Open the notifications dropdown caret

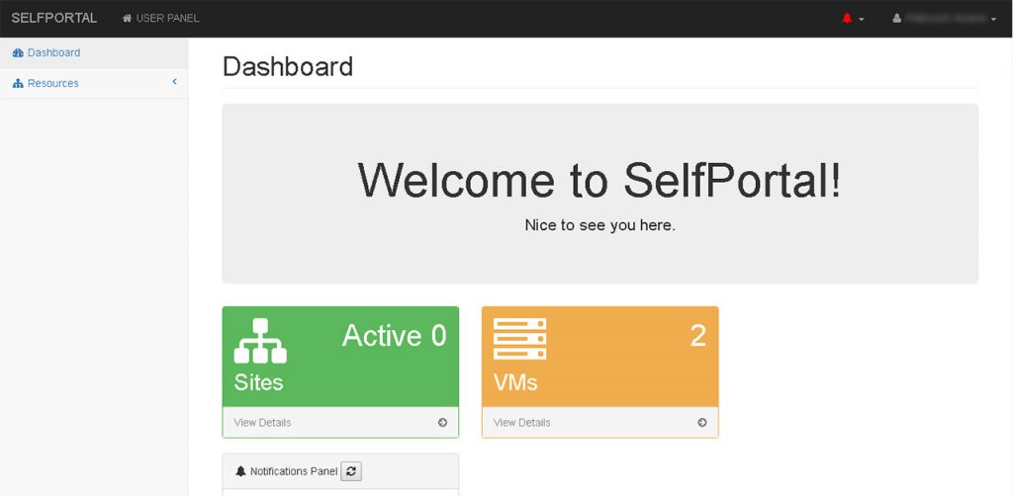point(862,20)
